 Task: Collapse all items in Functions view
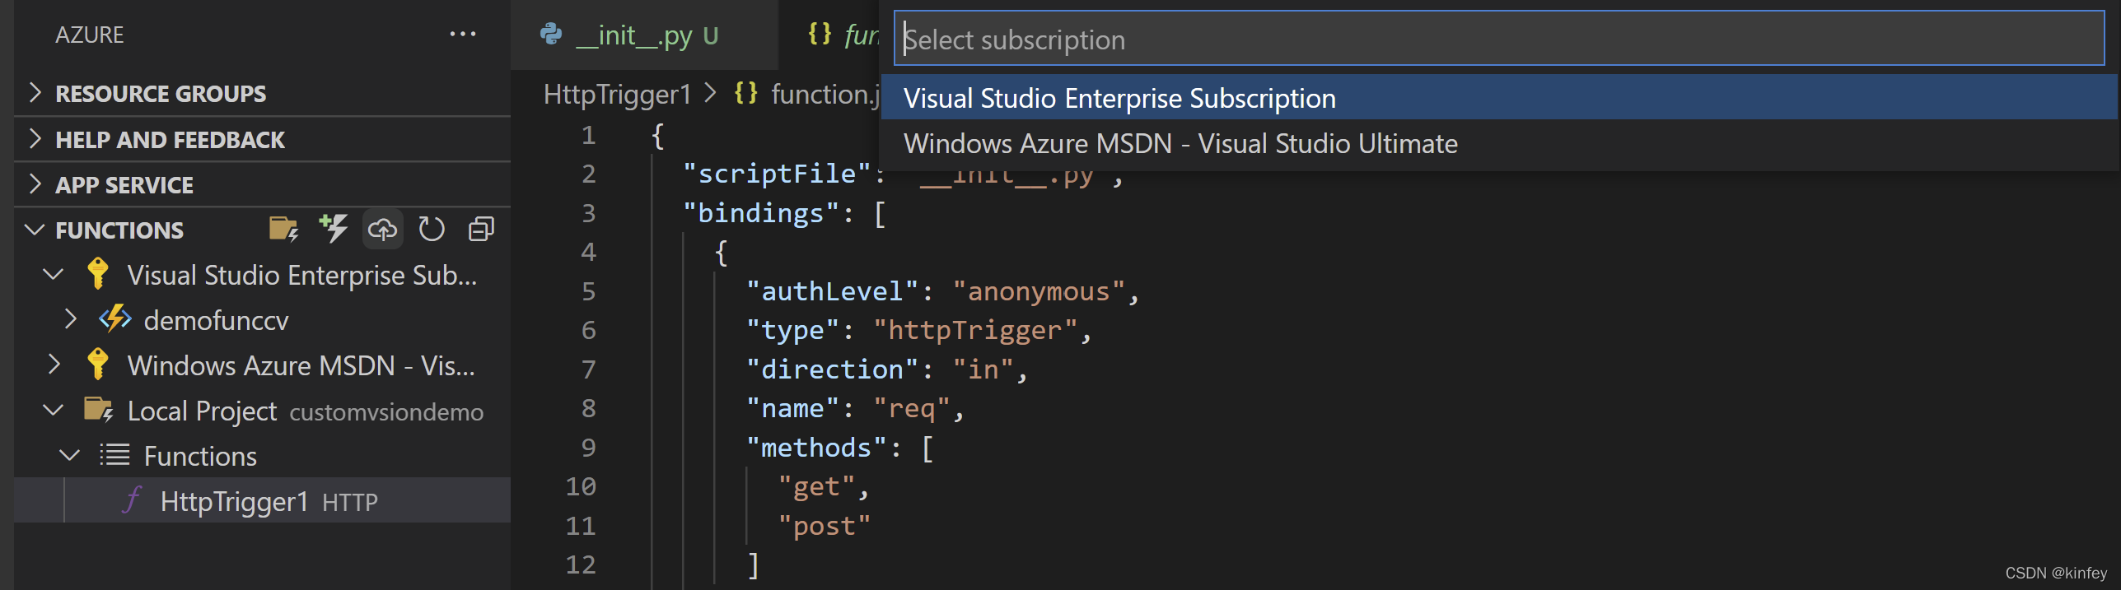click(481, 230)
